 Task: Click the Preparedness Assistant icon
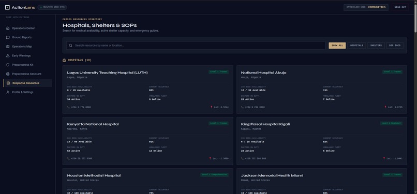(x=8, y=74)
